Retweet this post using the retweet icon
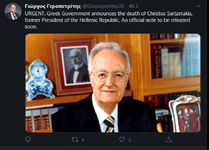Viewport: 209px width, 150px height. click(x=75, y=140)
